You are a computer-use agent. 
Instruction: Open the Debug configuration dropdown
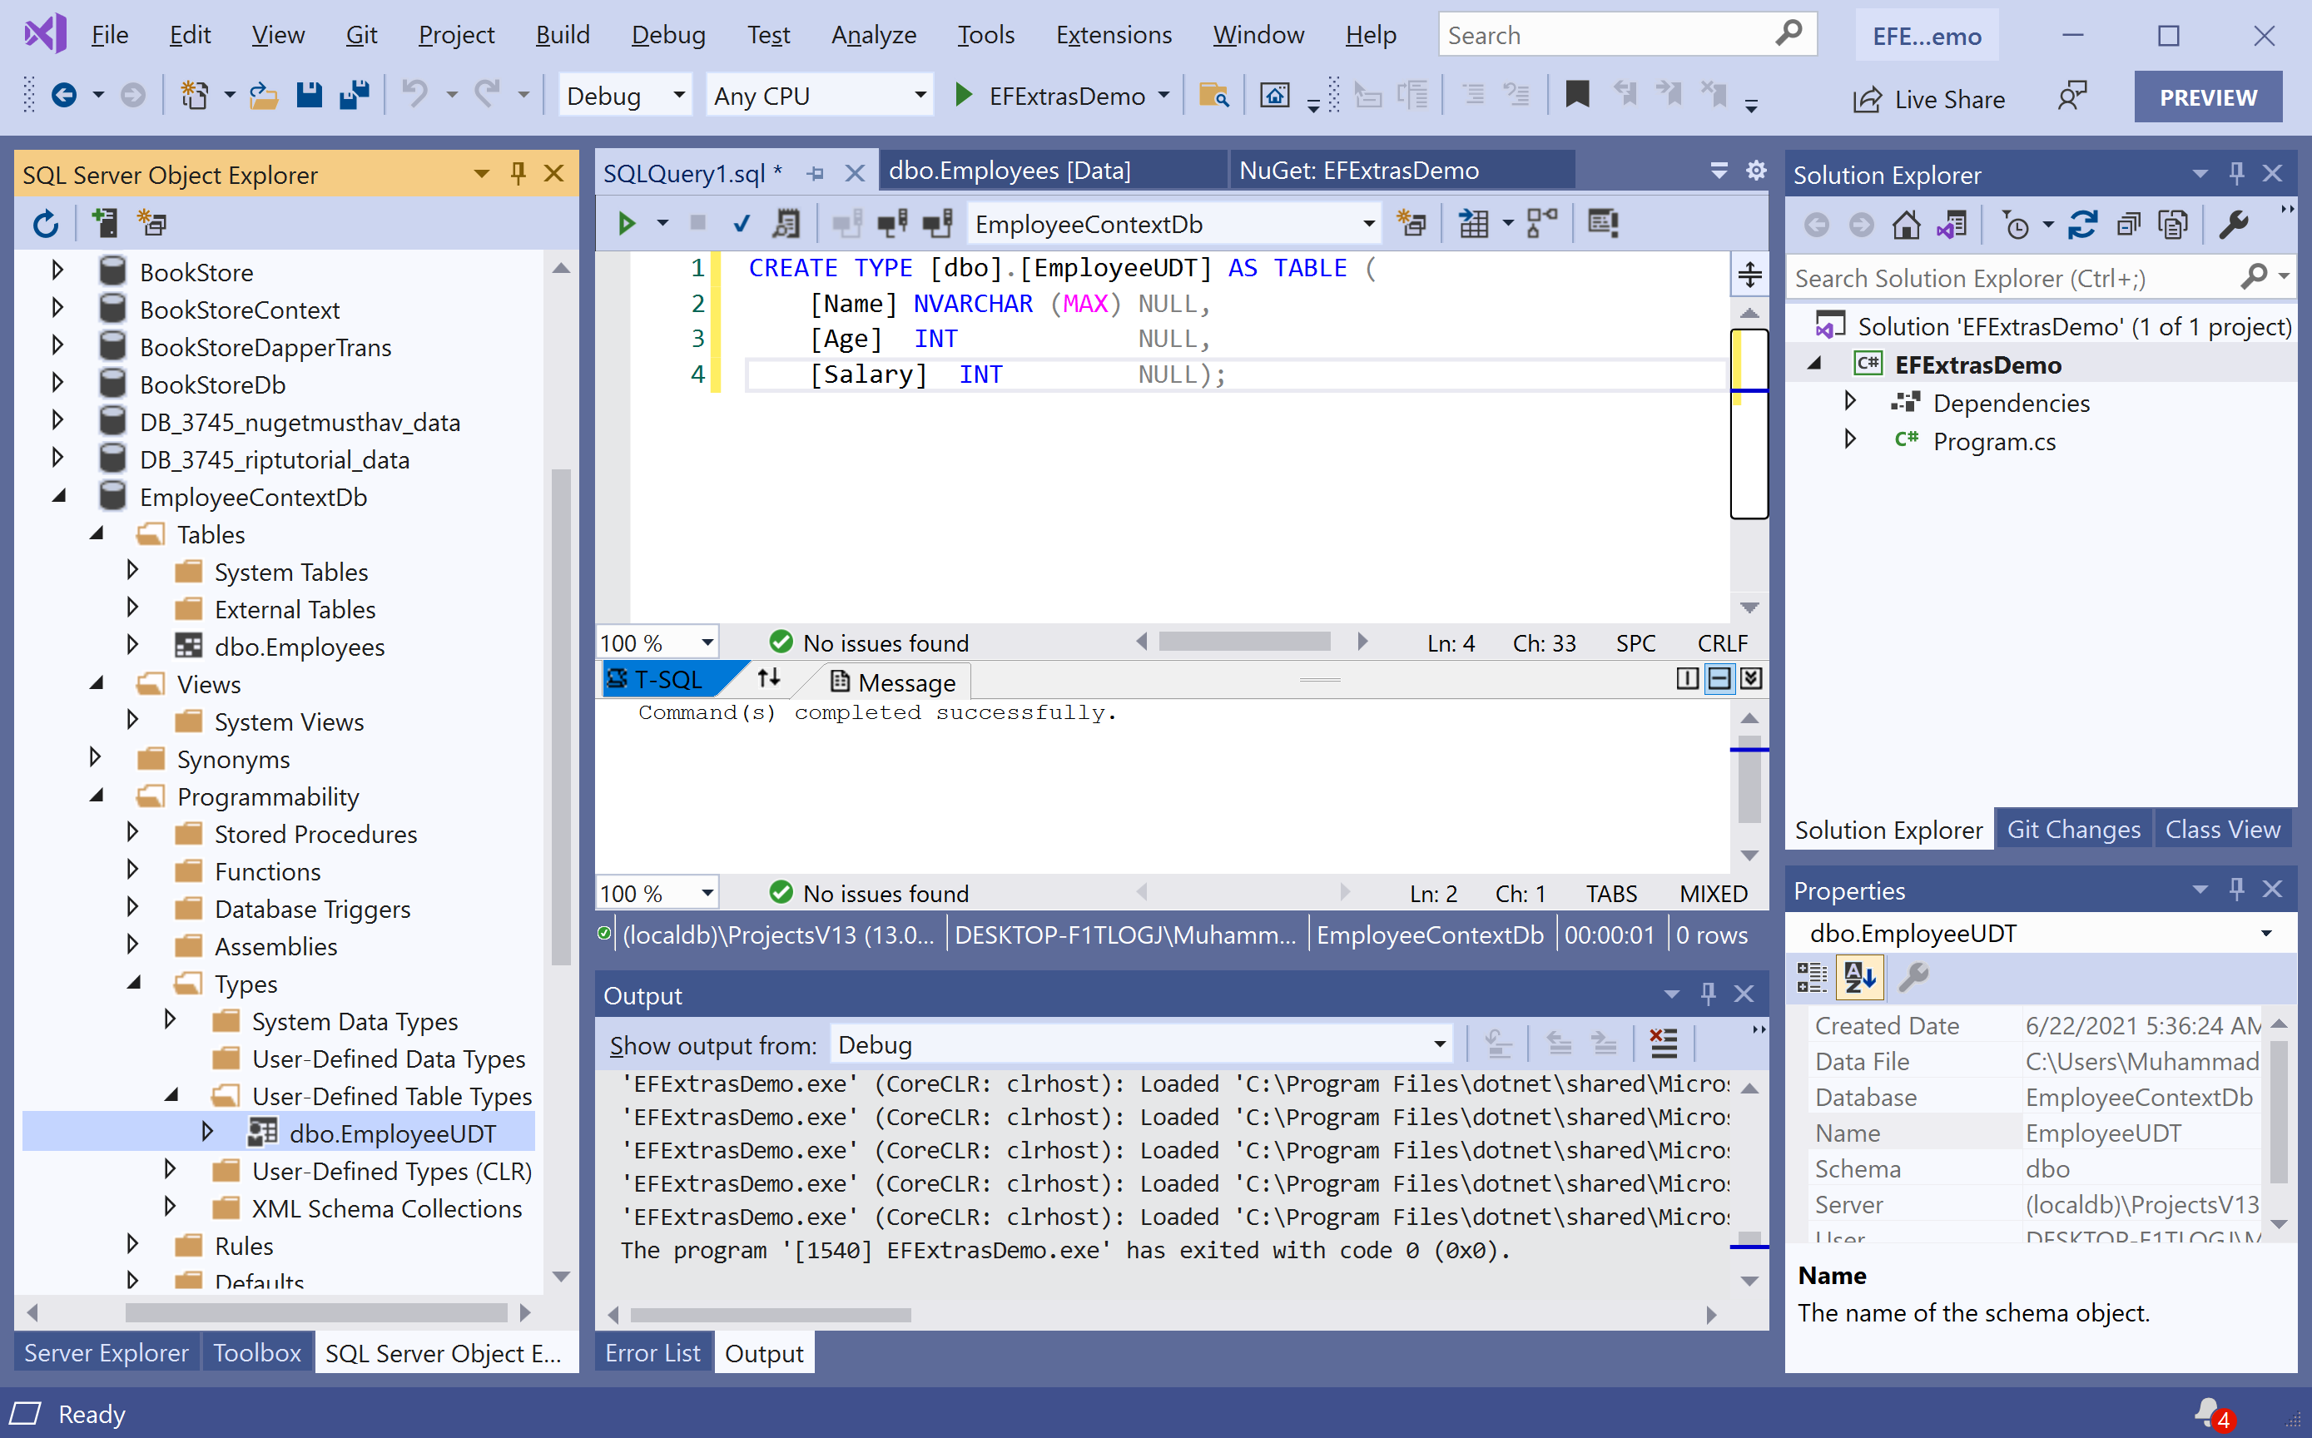click(x=679, y=95)
